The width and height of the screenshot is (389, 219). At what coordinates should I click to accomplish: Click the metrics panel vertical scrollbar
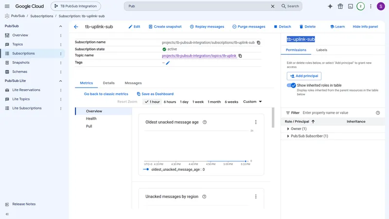tap(273, 117)
